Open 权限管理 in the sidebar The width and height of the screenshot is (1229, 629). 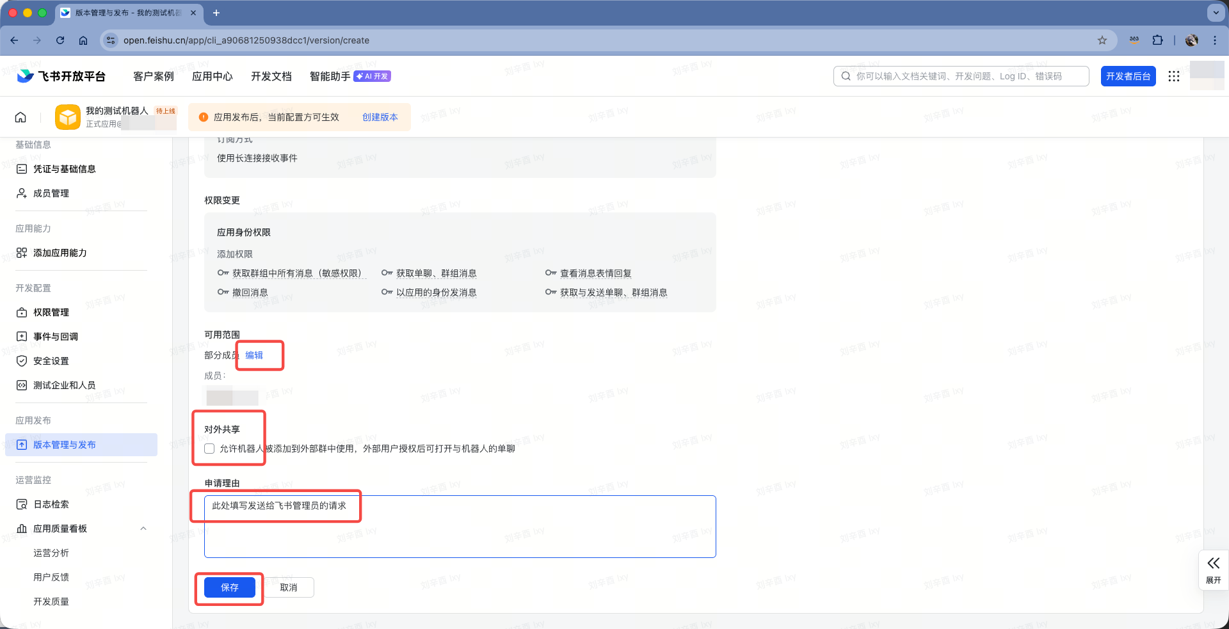point(51,312)
